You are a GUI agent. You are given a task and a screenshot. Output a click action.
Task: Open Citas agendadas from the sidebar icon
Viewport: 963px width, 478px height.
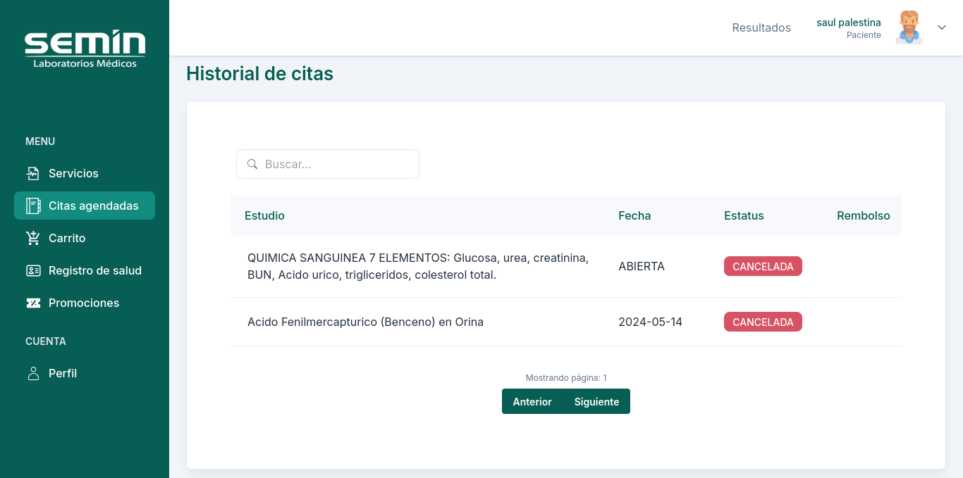pos(32,206)
